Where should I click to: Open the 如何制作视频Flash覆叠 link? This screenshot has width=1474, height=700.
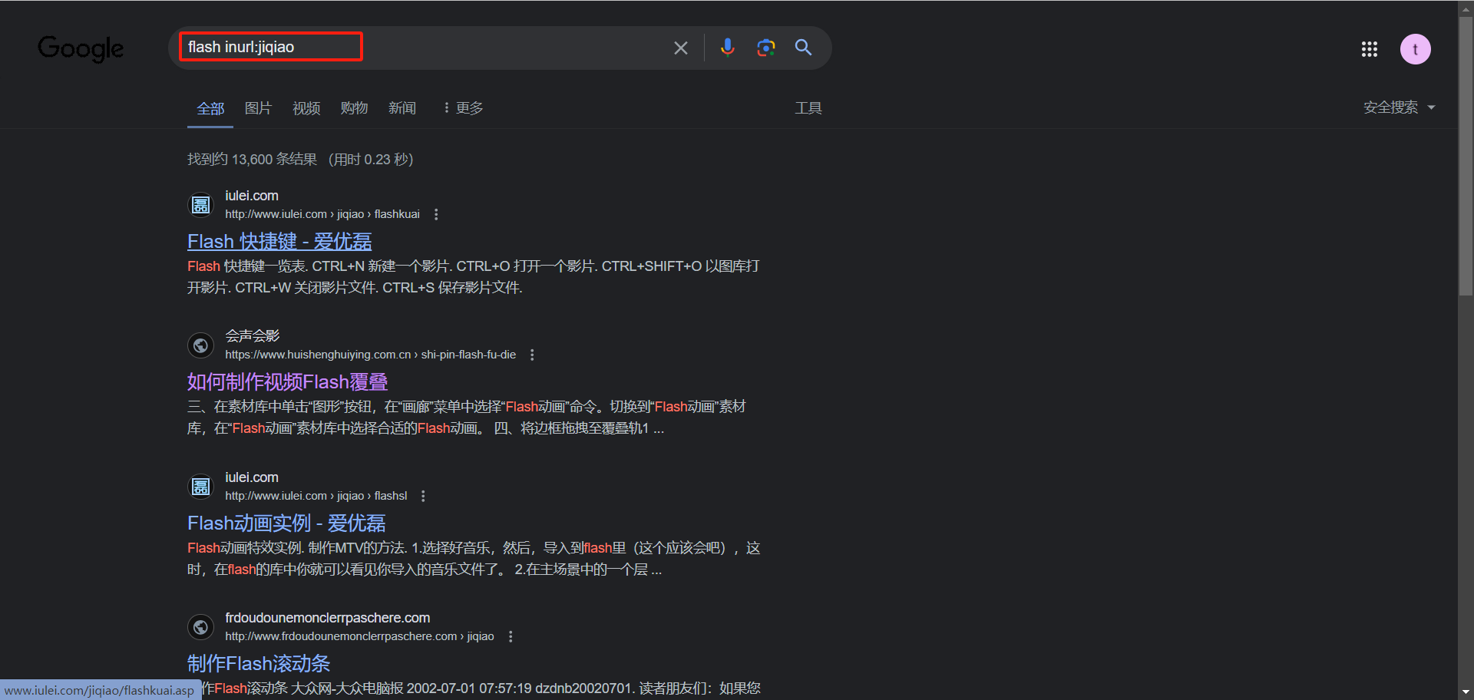(288, 381)
